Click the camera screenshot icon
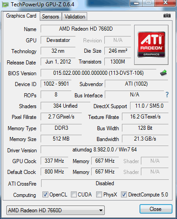This screenshot has width=177, height=219. pos(167,16)
